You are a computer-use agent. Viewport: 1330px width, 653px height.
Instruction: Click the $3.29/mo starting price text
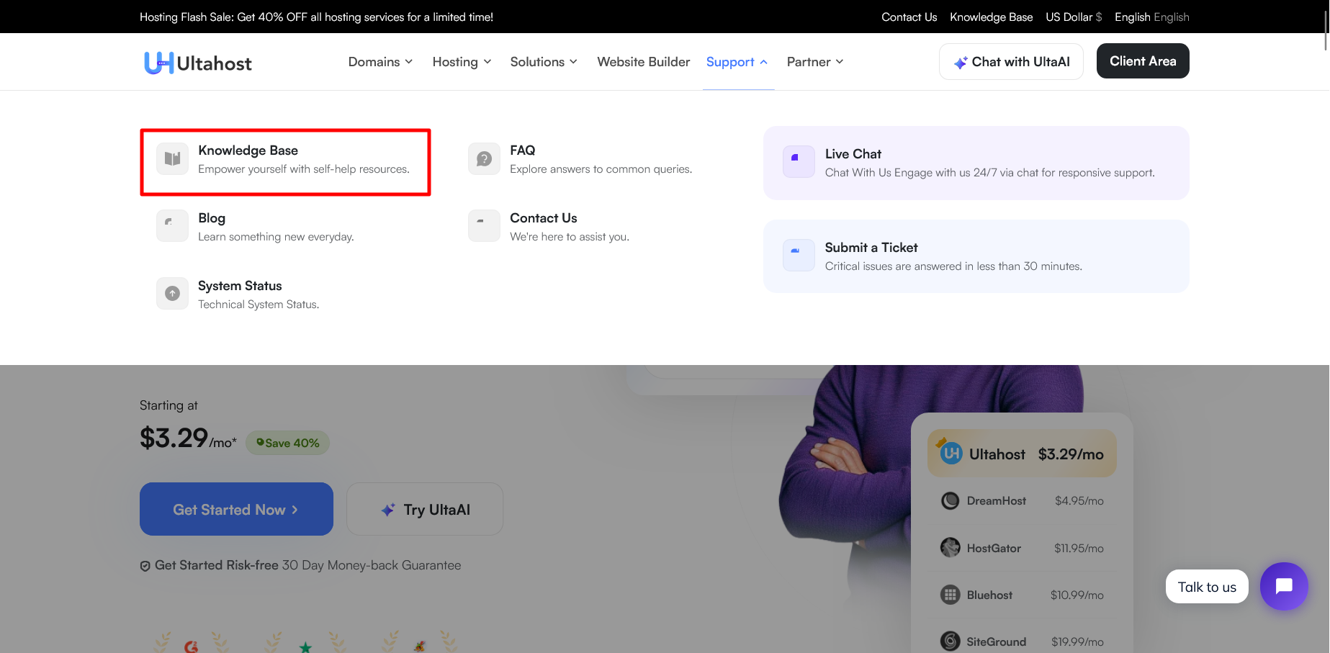[x=188, y=438]
